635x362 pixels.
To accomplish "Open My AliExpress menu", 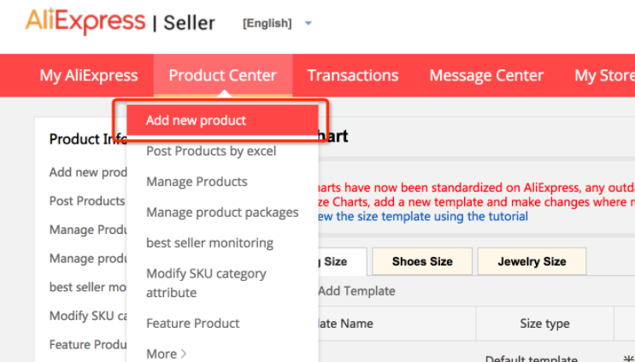I will pos(88,75).
